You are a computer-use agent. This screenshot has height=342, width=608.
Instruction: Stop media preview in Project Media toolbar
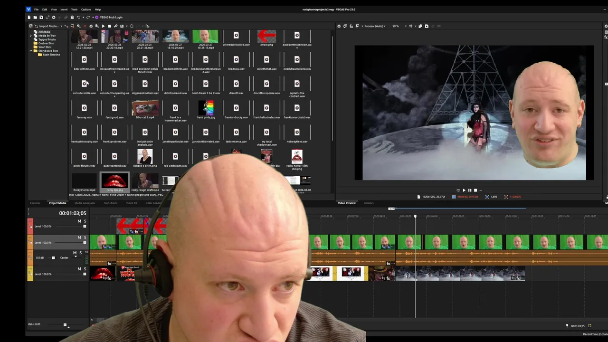click(109, 26)
